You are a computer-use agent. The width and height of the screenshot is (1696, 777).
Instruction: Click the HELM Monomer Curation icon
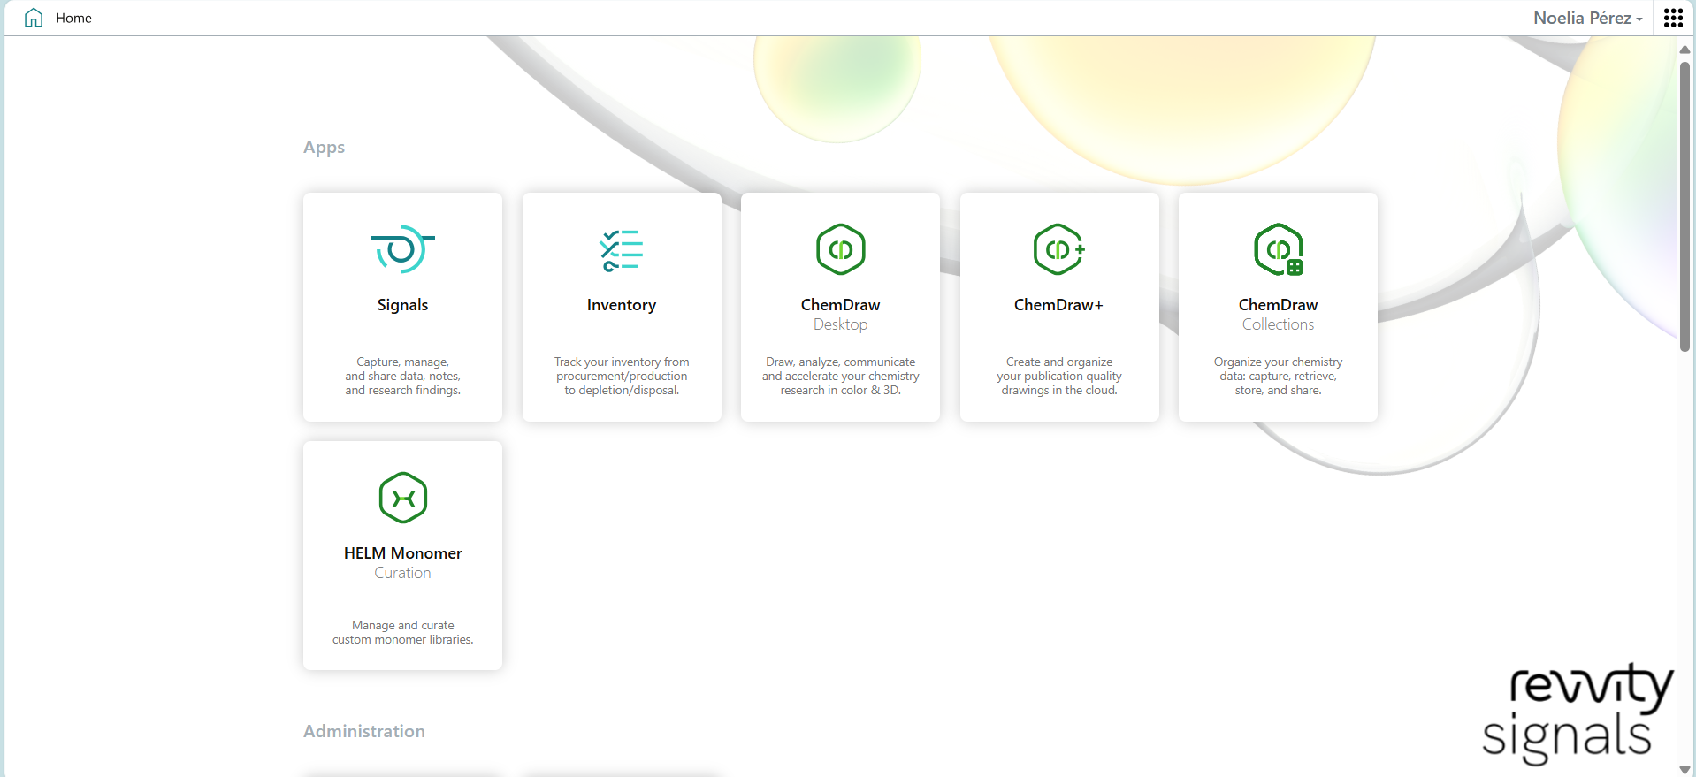(x=402, y=498)
